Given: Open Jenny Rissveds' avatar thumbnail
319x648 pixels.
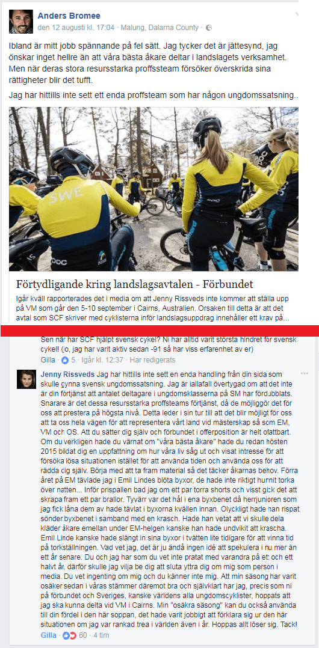Looking at the screenshot, I should [x=26, y=379].
